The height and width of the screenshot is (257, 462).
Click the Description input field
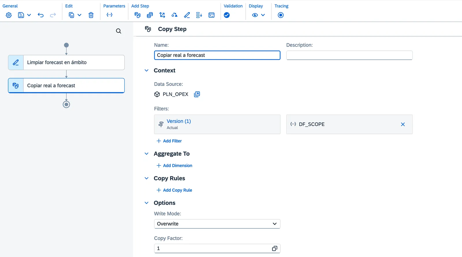click(349, 55)
